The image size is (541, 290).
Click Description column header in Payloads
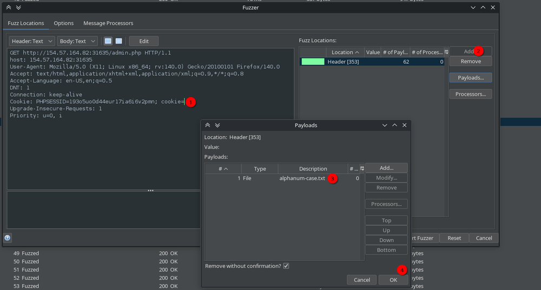[x=313, y=168]
